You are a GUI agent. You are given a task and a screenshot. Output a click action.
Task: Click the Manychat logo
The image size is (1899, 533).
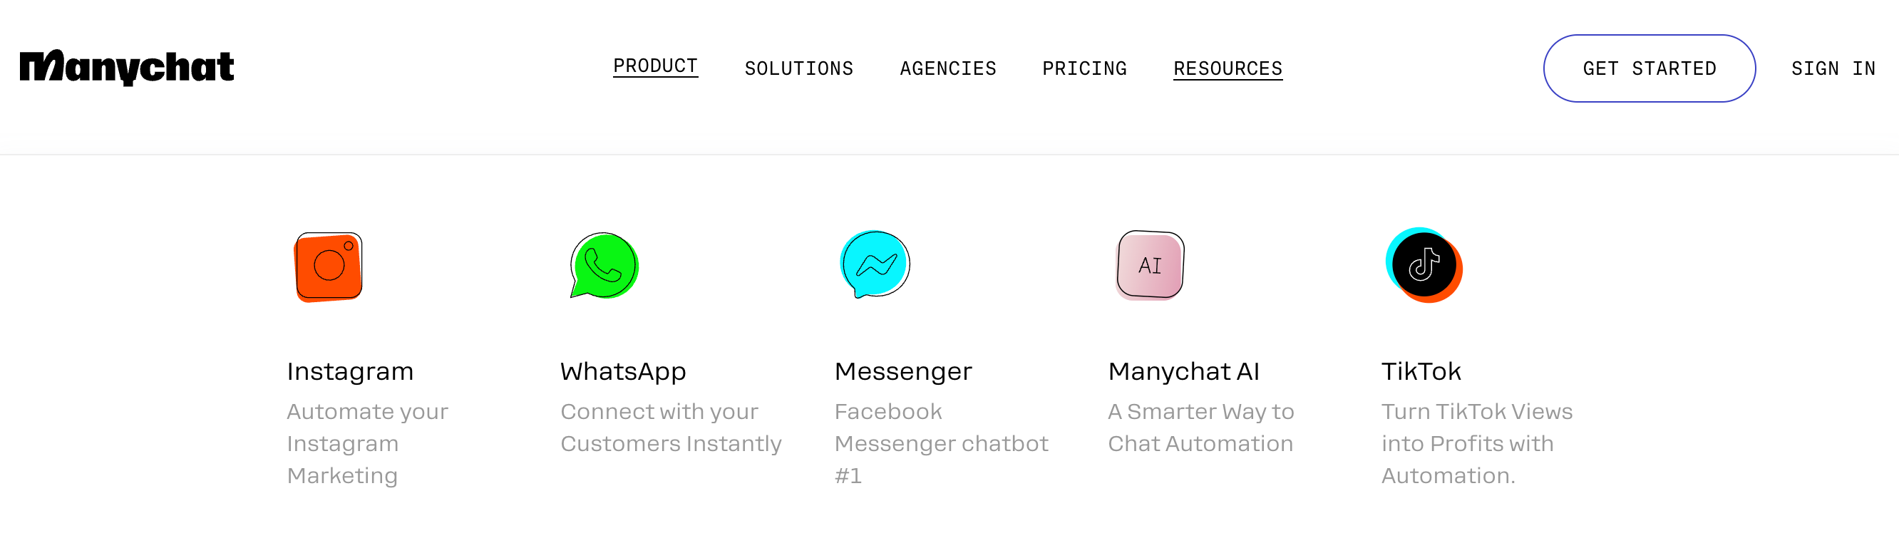pos(127,68)
